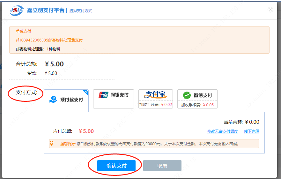Open the 线下充值 link
This screenshot has width=281, height=179.
(x=252, y=131)
